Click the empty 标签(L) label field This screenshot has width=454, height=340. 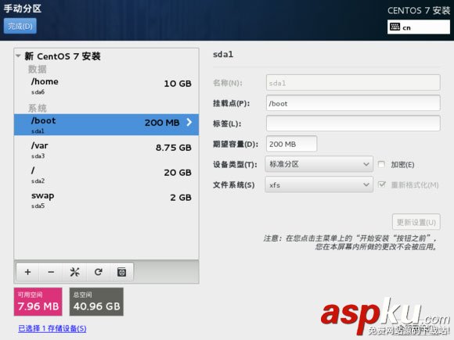click(353, 123)
